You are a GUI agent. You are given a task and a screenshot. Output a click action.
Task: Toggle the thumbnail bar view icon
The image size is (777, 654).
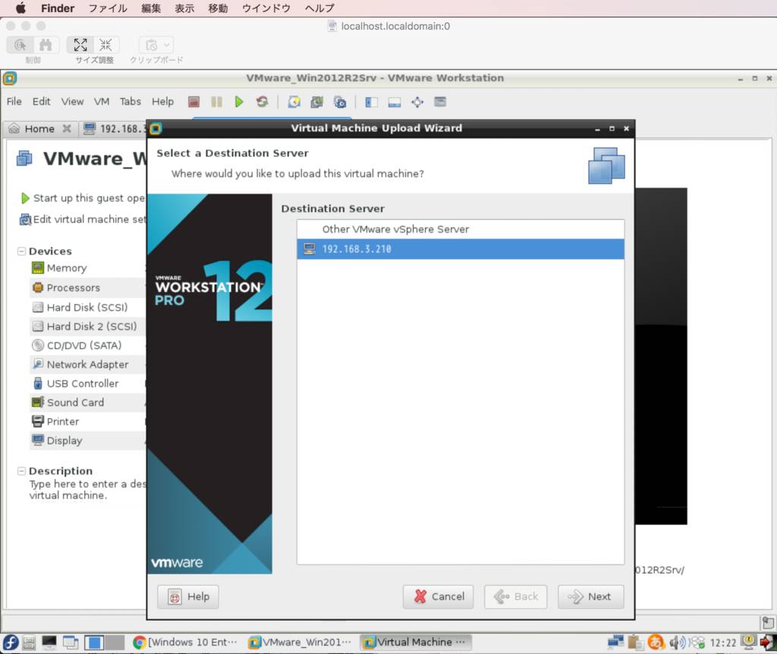(395, 102)
